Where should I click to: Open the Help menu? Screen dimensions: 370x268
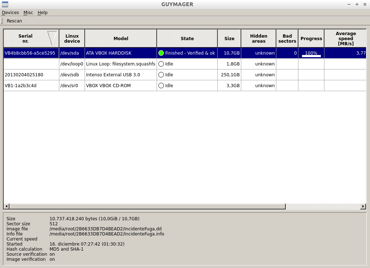(x=42, y=13)
